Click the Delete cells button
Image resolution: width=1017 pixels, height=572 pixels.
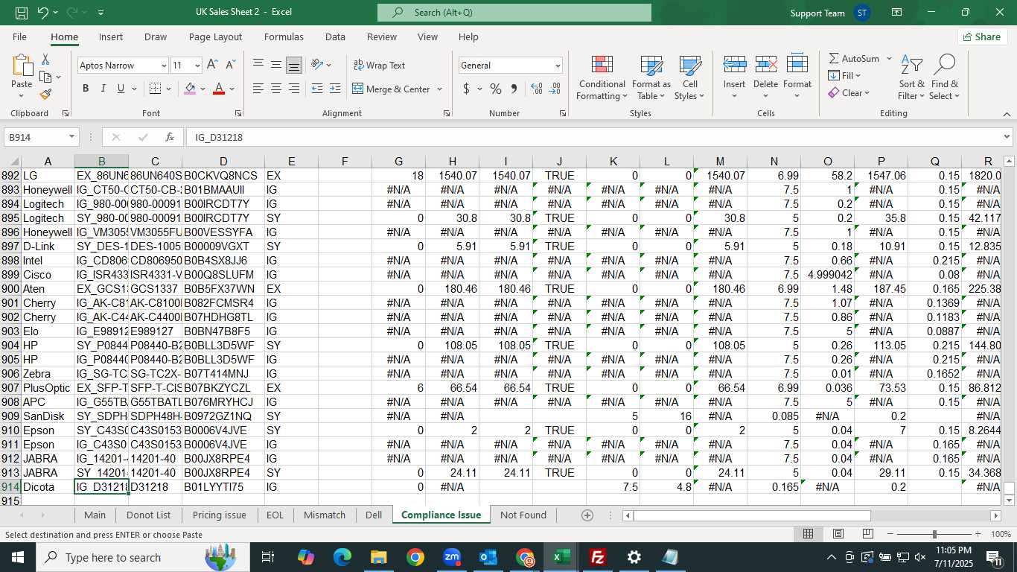765,78
